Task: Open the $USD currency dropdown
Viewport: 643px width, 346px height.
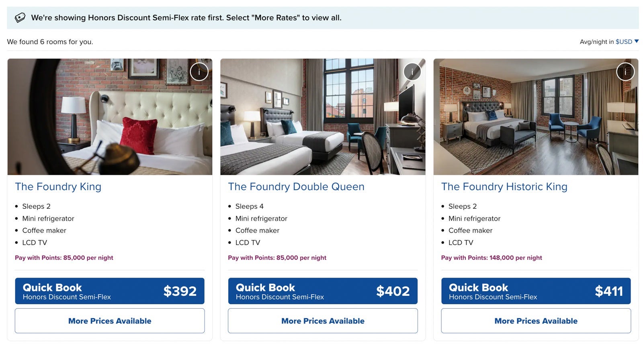Action: tap(624, 42)
